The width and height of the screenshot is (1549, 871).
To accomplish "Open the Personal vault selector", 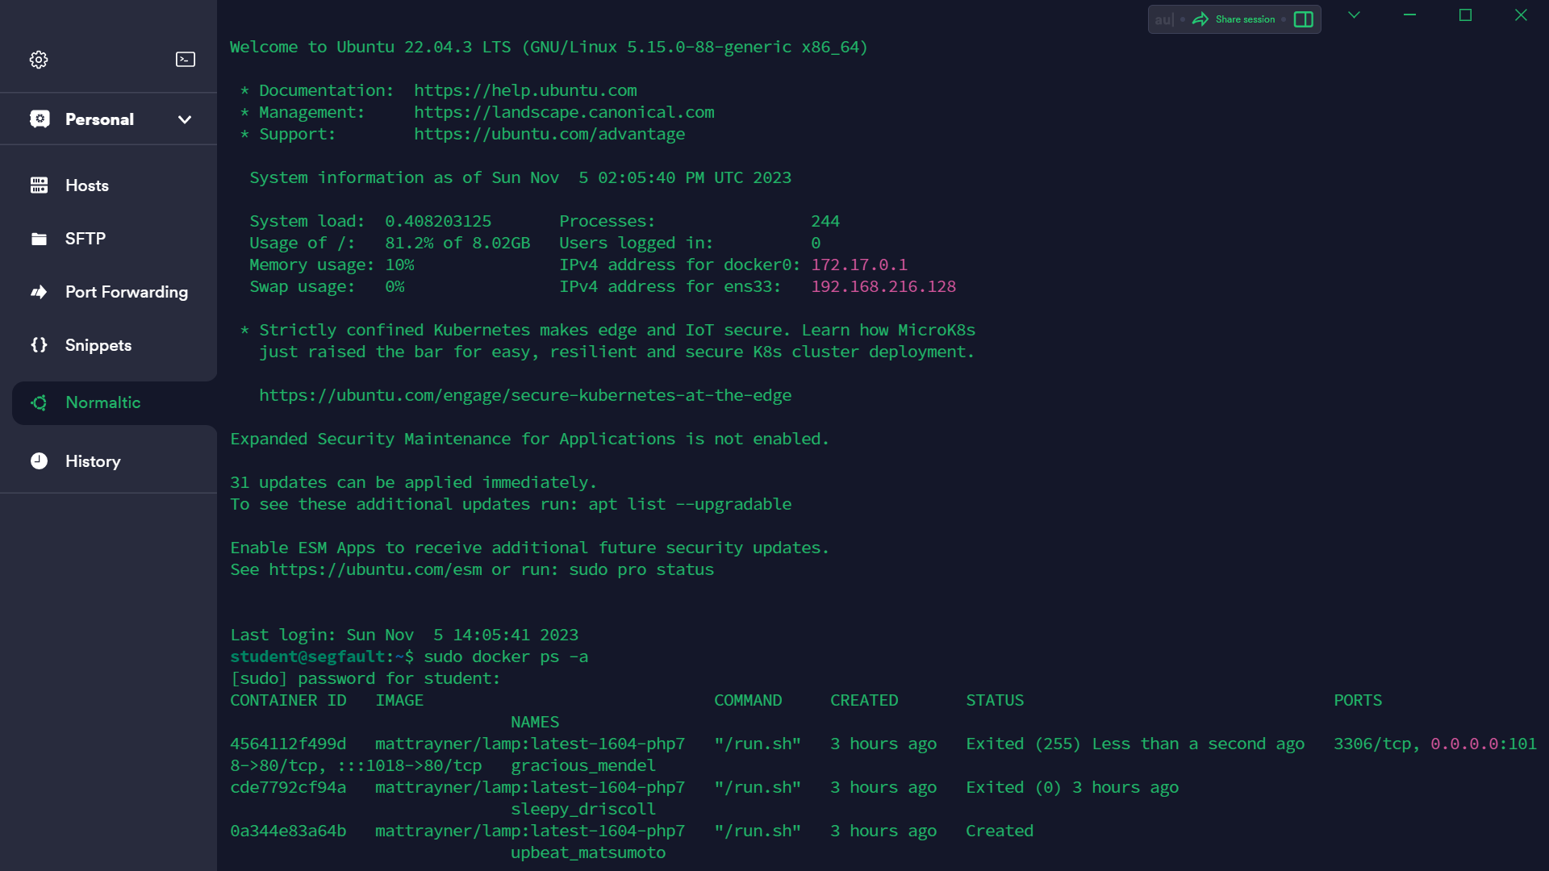I will click(99, 119).
